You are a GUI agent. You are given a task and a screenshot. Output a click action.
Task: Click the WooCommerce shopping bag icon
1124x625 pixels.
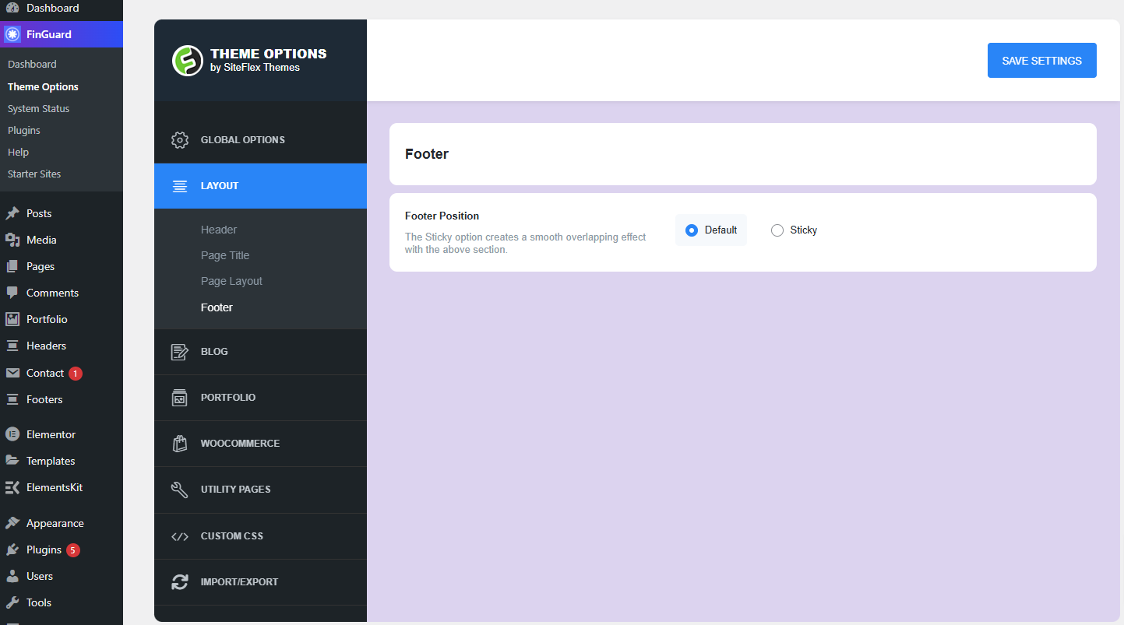click(x=180, y=444)
